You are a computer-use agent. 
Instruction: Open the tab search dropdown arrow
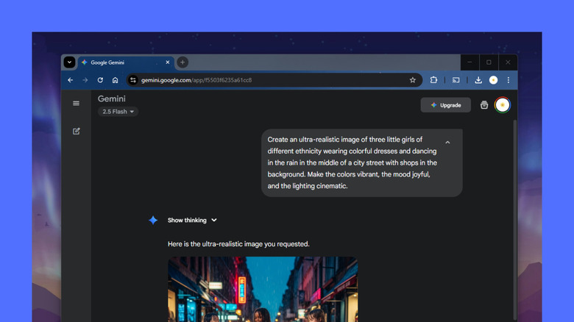tap(69, 62)
